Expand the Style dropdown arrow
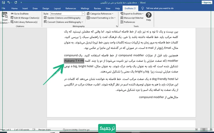 83,14
